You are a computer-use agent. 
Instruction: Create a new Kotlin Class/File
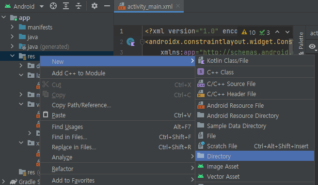254,61
